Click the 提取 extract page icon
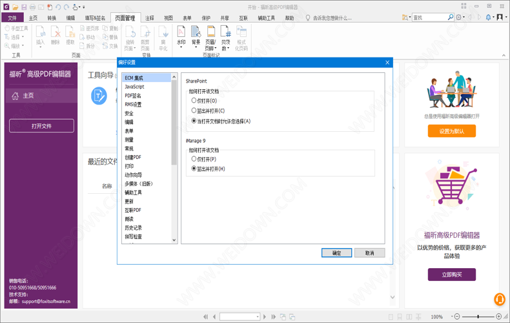The width and height of the screenshot is (510, 323). (x=70, y=32)
